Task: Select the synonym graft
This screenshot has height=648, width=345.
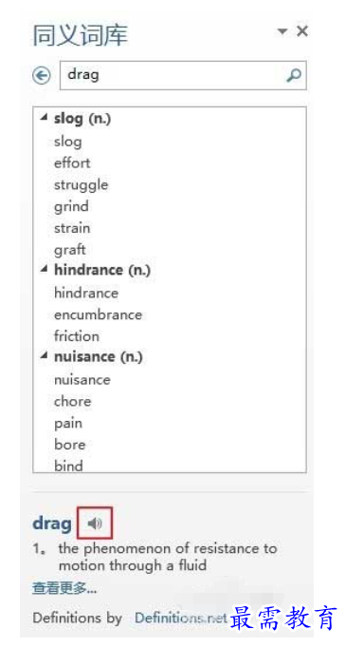Action: coord(69,250)
